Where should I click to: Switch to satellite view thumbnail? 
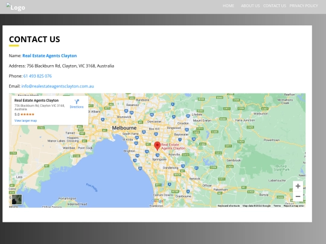[17, 199]
